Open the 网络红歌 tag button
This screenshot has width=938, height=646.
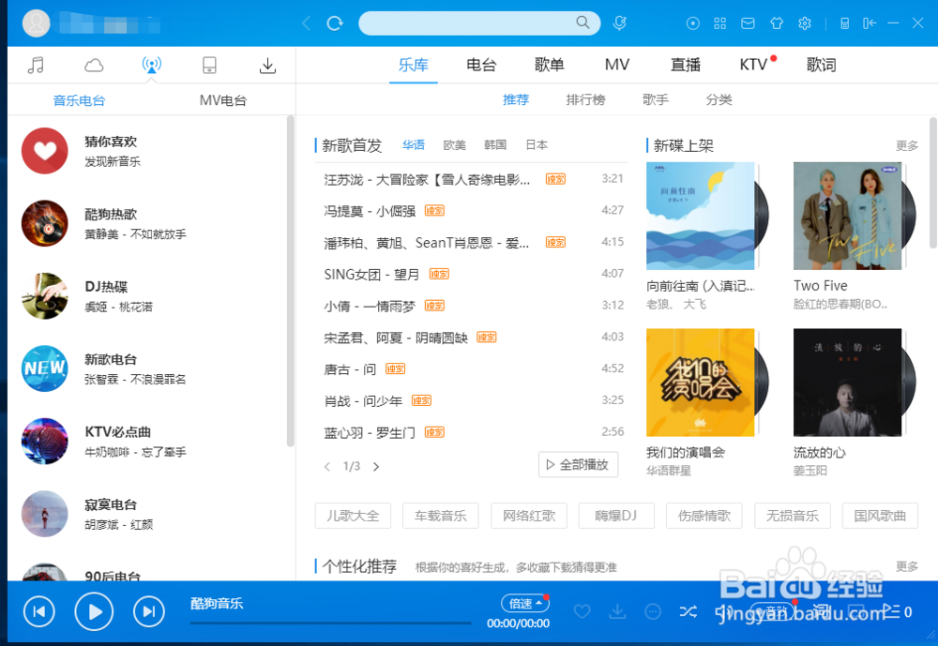tap(529, 516)
